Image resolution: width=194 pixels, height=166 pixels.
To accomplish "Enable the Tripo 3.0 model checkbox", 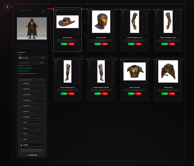I will 21,134.
